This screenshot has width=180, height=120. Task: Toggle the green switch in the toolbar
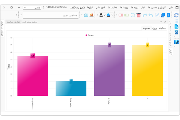126,15
